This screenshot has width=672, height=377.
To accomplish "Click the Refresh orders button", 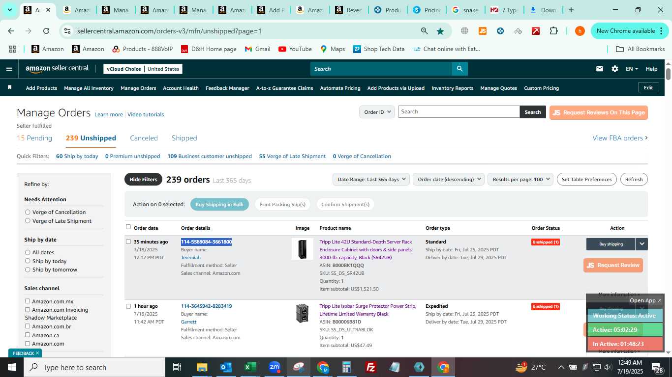I will point(634,179).
